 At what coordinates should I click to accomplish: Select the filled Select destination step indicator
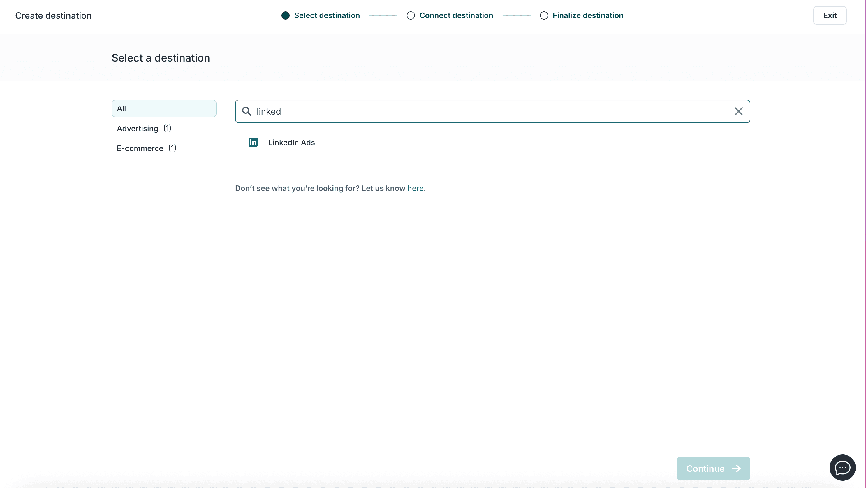point(285,15)
